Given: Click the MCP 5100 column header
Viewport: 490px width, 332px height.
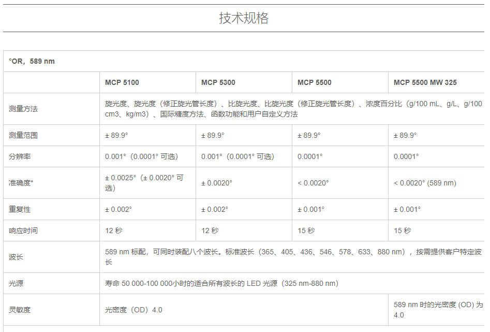Looking at the screenshot, I should [122, 82].
